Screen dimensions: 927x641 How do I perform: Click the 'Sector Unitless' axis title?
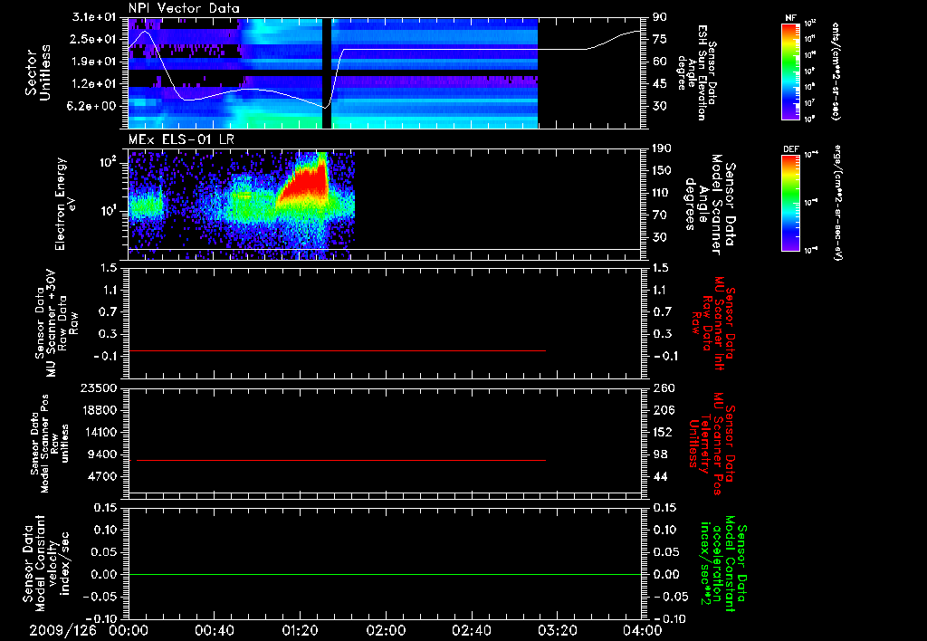(38, 72)
